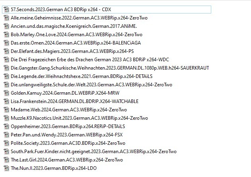Select file name 57.Seconds.2023.German AC3 BDRip x264 - CDX
This screenshot has width=251, height=177.
coord(61,10)
